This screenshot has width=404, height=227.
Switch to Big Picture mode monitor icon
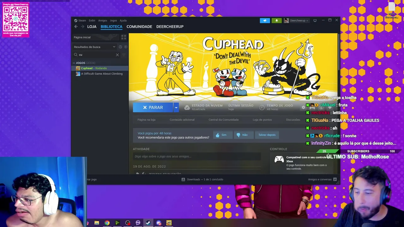[315, 20]
